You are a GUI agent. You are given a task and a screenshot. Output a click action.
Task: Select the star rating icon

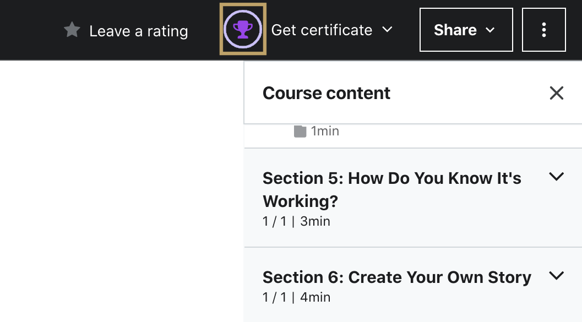71,30
